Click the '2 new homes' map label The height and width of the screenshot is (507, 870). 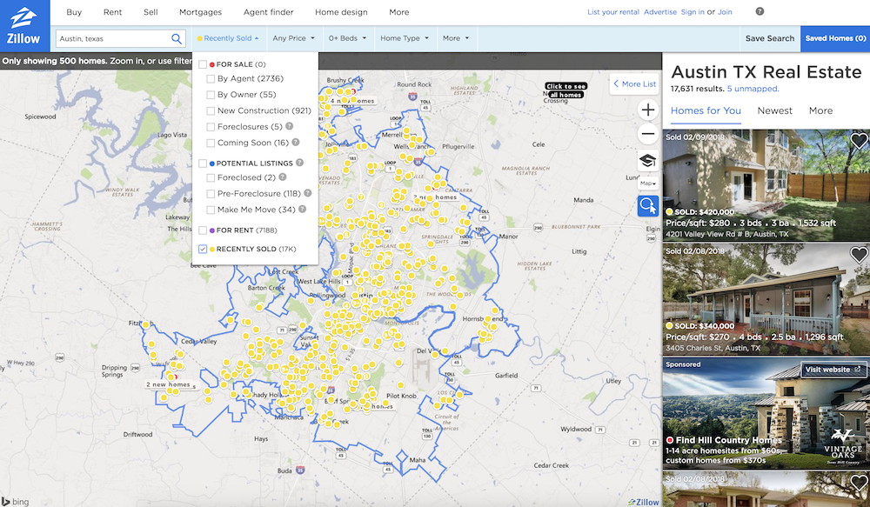(168, 384)
